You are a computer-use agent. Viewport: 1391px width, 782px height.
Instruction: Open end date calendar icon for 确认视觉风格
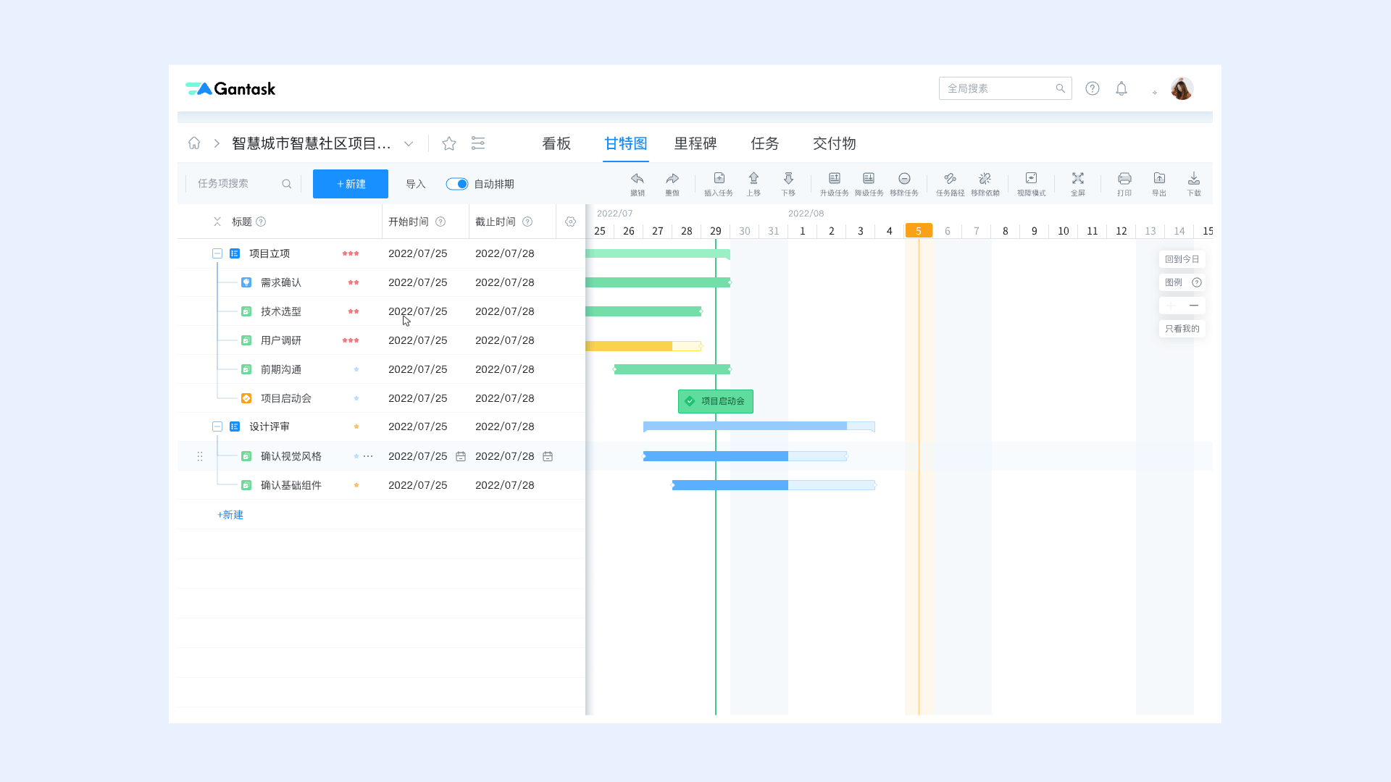click(548, 456)
